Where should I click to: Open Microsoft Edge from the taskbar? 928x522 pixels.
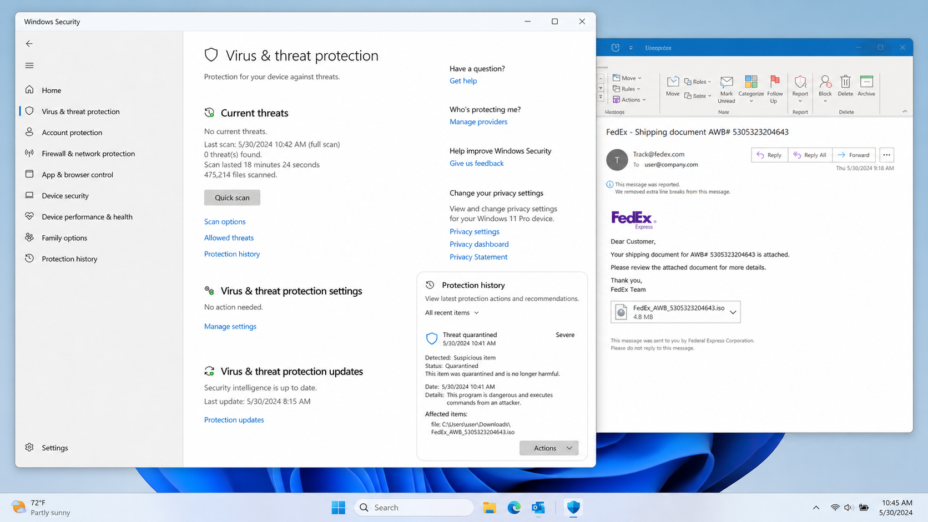click(514, 507)
